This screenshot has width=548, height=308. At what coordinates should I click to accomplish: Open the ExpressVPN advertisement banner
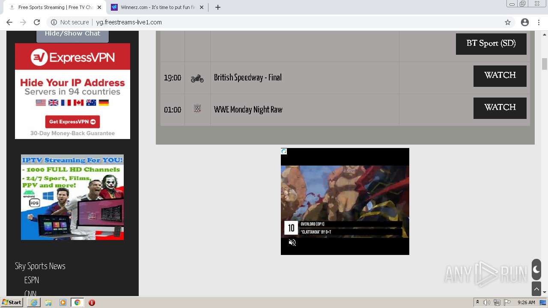point(72,91)
